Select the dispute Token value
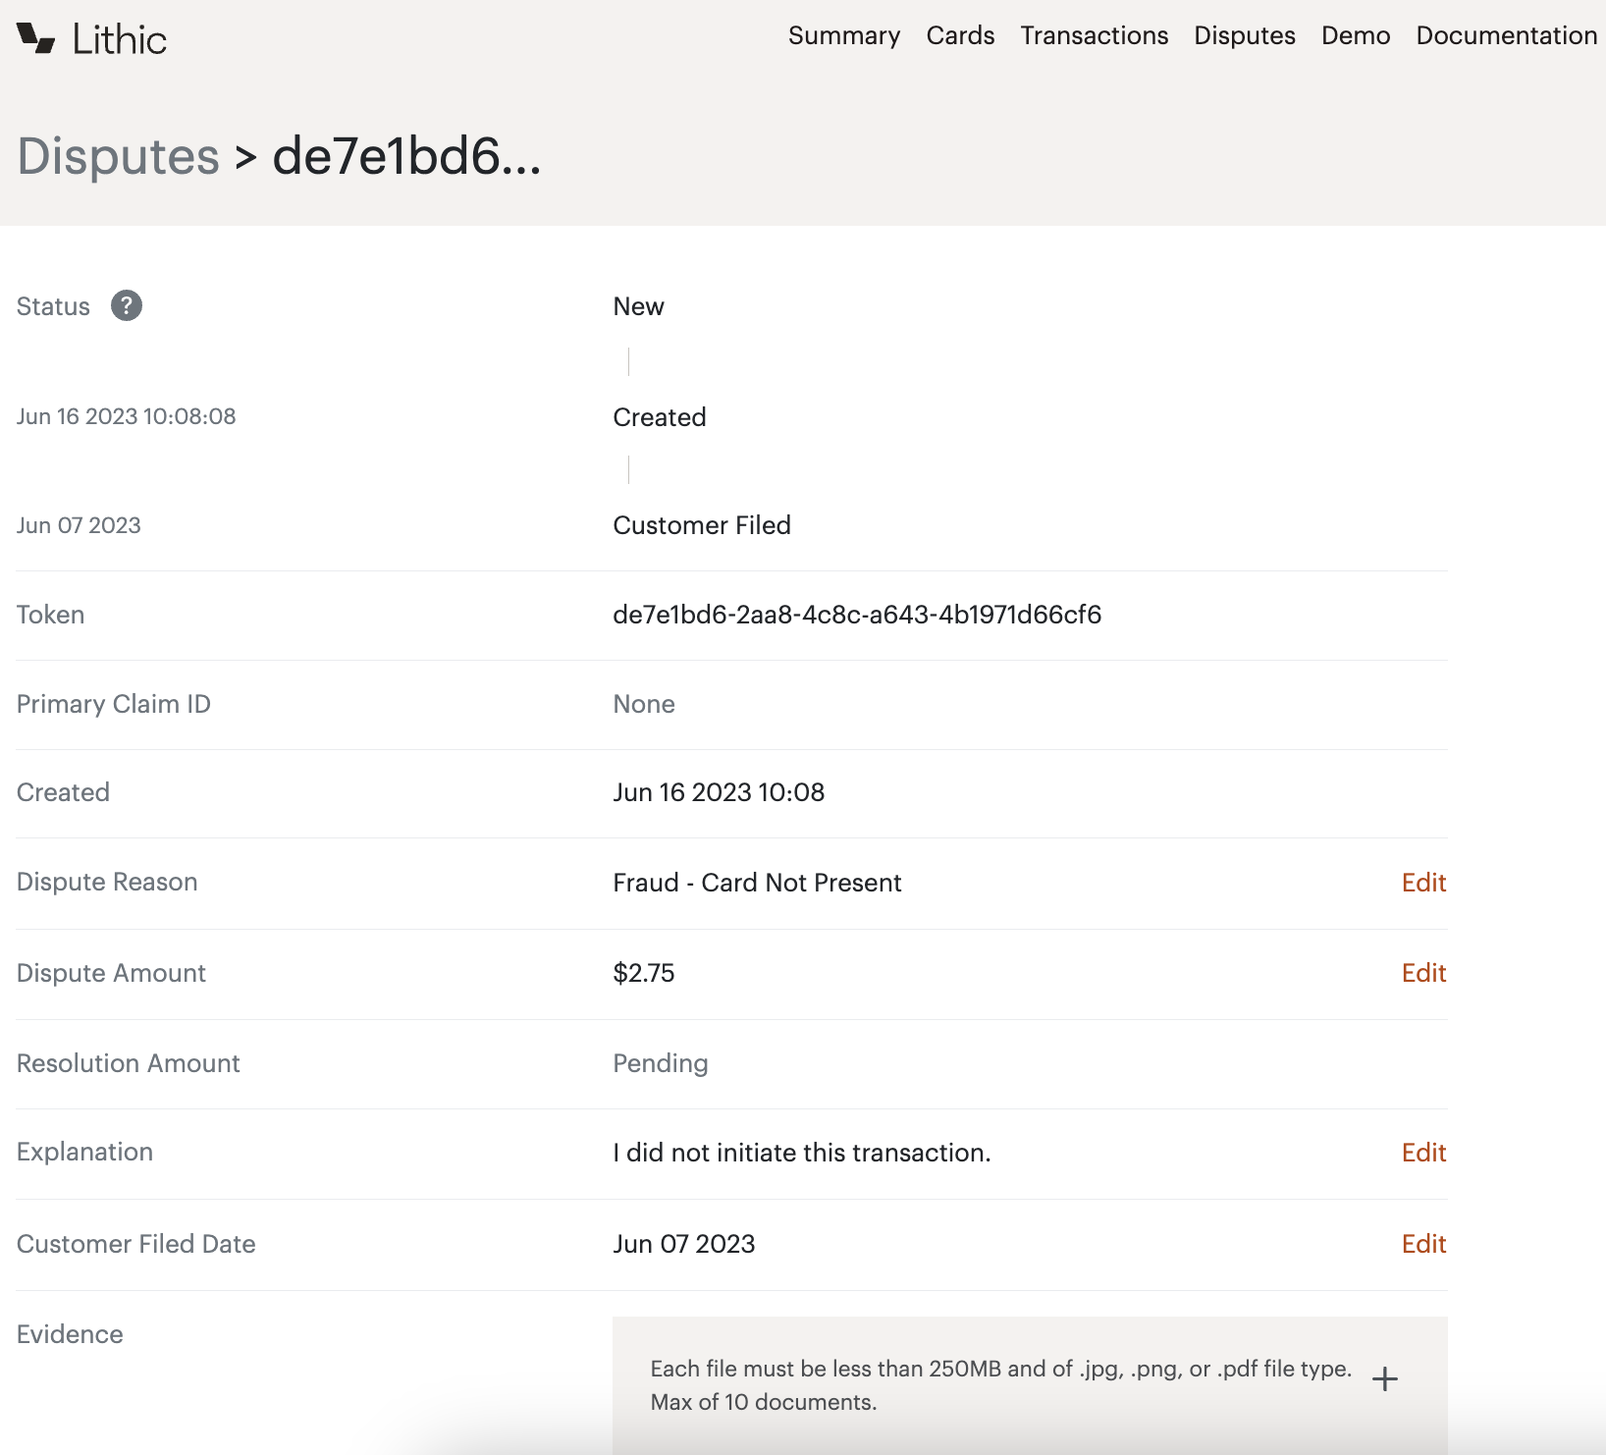Screen dimensions: 1606x1455 pyautogui.click(x=857, y=615)
